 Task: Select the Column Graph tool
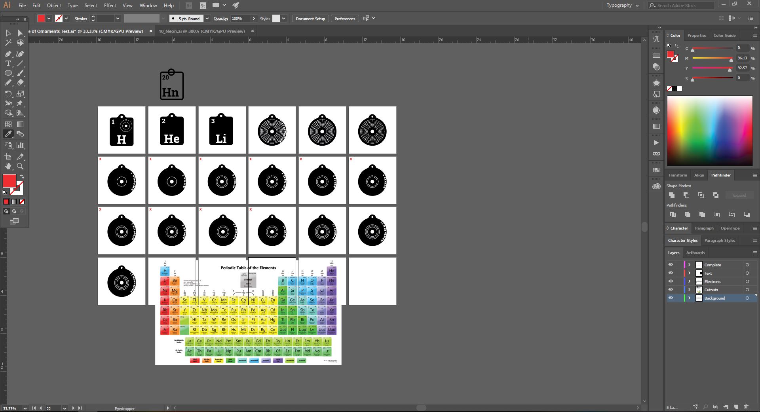coord(20,145)
